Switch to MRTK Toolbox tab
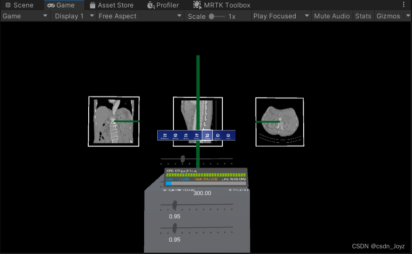Screen dimensions: 412x254 pos(222,5)
